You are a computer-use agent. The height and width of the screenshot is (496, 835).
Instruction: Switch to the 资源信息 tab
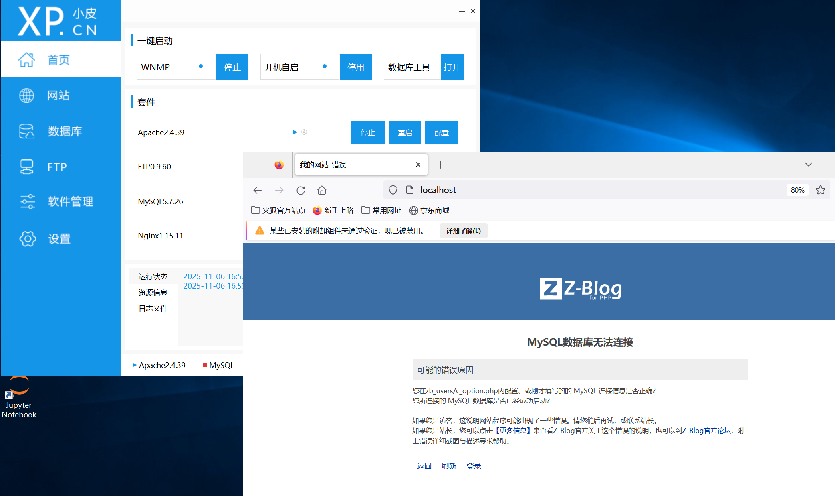(153, 292)
